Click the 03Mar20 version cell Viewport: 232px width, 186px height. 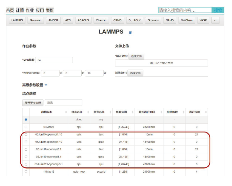point(49,127)
